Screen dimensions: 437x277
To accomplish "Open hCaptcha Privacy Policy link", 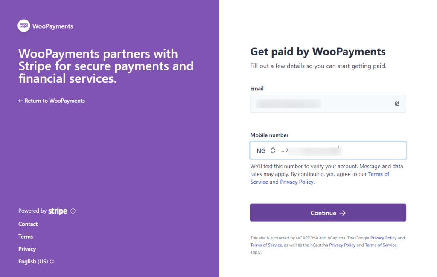I will pyautogui.click(x=342, y=245).
